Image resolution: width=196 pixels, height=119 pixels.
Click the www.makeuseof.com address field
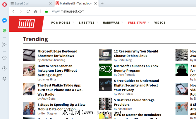point(68,11)
